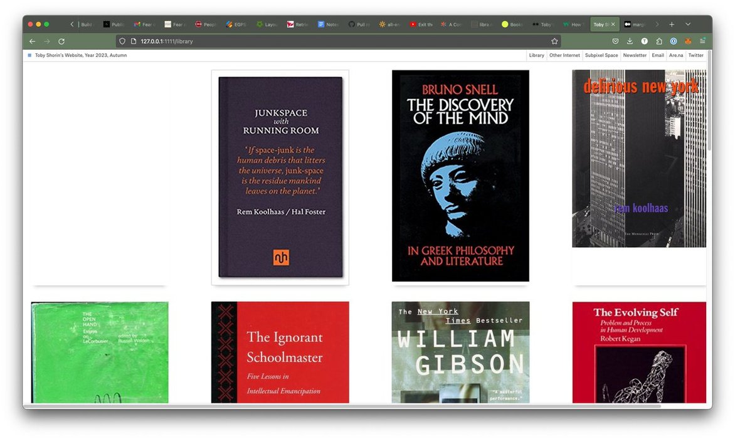Open The Evolving Self book cover
Image resolution: width=735 pixels, height=439 pixels.
coord(639,352)
